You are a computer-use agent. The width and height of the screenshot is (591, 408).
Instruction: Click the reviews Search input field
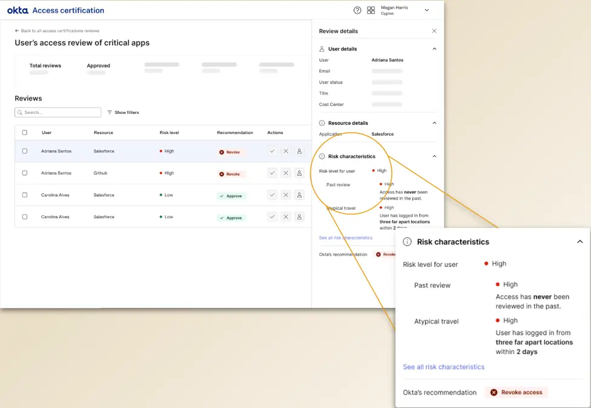pos(58,113)
